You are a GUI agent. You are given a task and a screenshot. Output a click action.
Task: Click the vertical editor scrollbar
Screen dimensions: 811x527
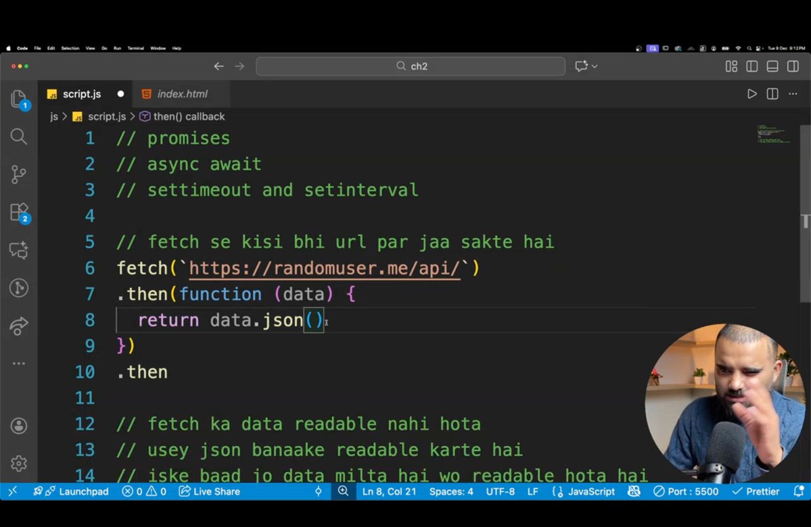pyautogui.click(x=805, y=214)
